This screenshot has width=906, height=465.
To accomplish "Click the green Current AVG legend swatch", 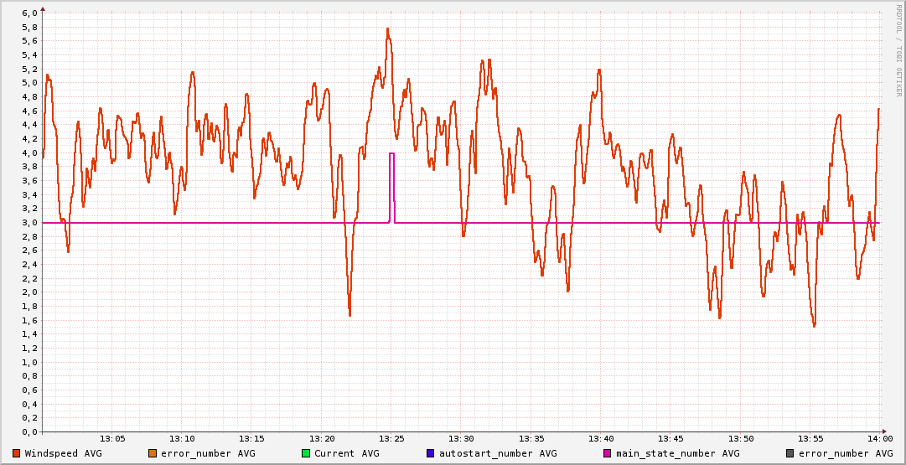I will click(x=306, y=453).
